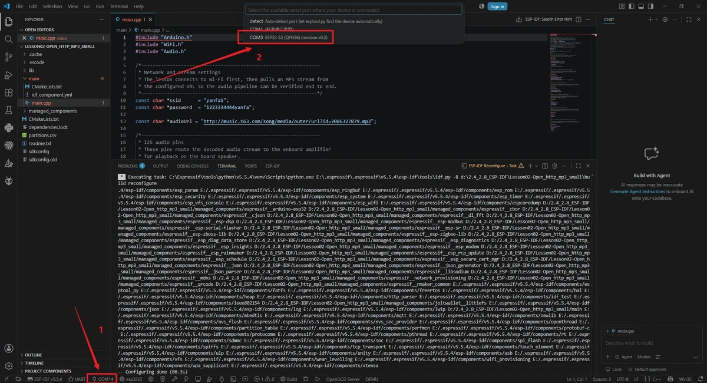707x383 pixels.
Task: Switch to the Ports tab
Action: pyautogui.click(x=251, y=166)
